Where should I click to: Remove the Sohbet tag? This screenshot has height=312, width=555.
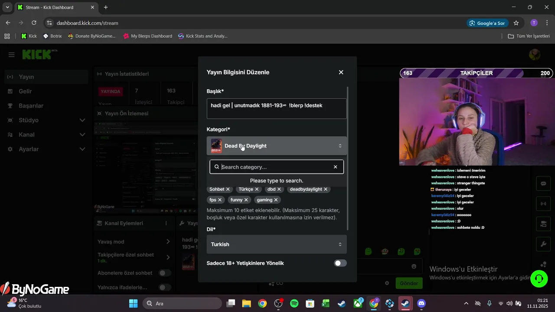tap(228, 189)
